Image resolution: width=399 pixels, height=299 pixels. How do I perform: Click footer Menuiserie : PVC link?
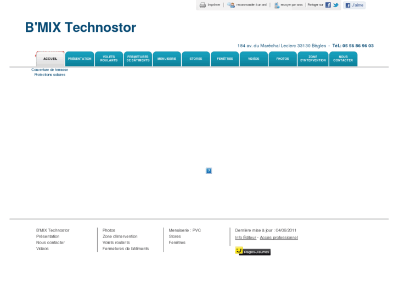point(185,230)
